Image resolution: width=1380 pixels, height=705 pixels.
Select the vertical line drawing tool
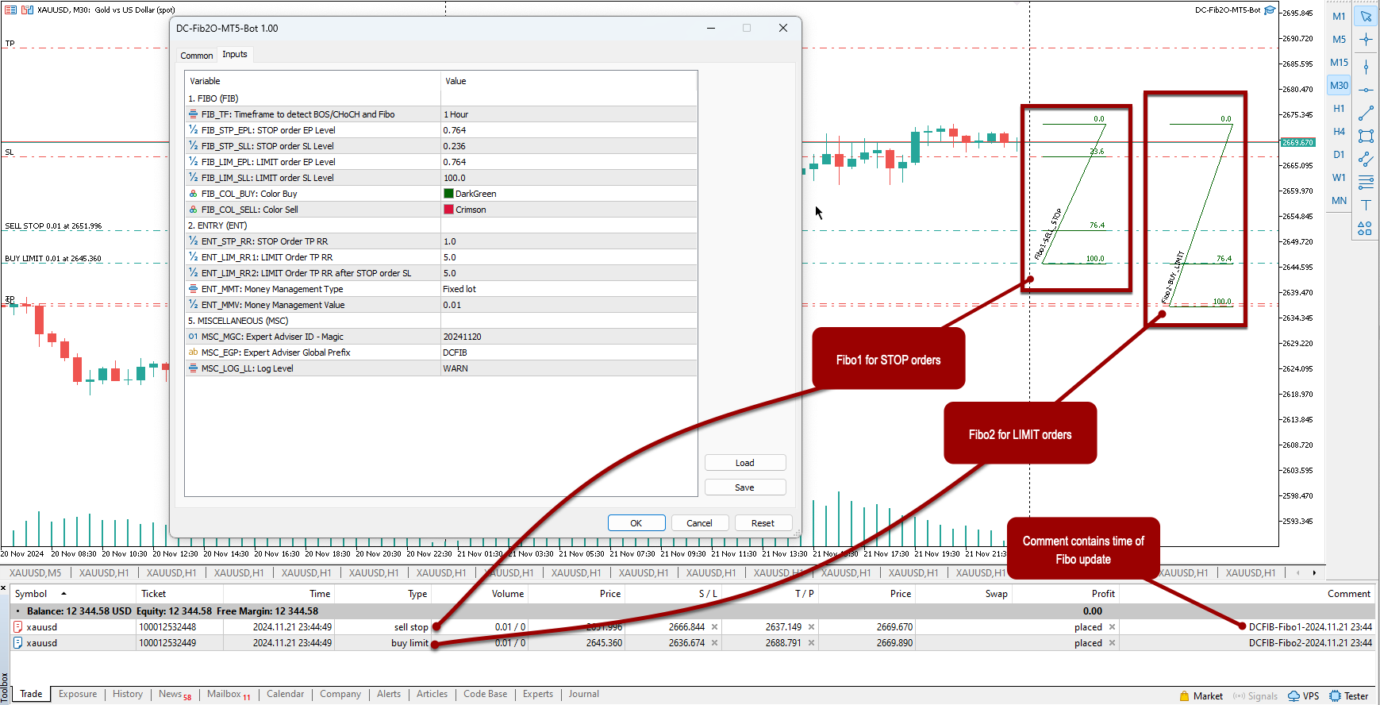click(x=1366, y=67)
